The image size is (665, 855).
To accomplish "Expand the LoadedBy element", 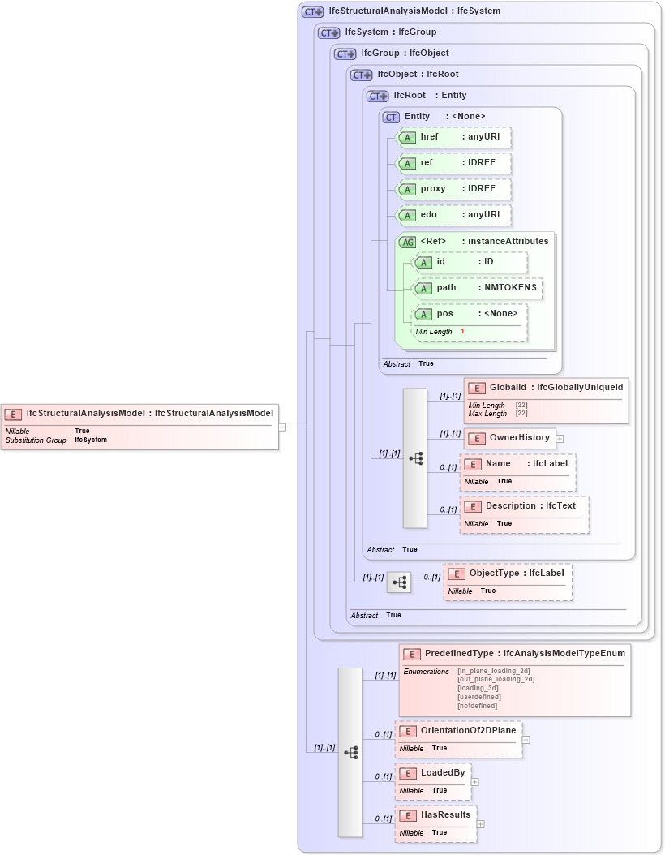I will pos(474,780).
